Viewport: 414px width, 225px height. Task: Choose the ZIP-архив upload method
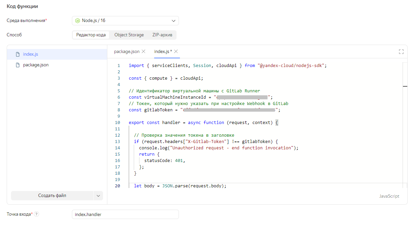click(x=162, y=35)
